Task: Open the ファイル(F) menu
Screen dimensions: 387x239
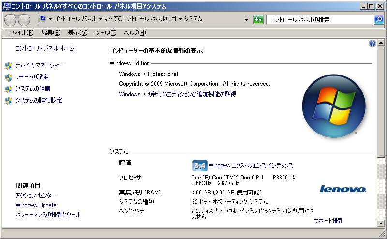Action: point(22,33)
